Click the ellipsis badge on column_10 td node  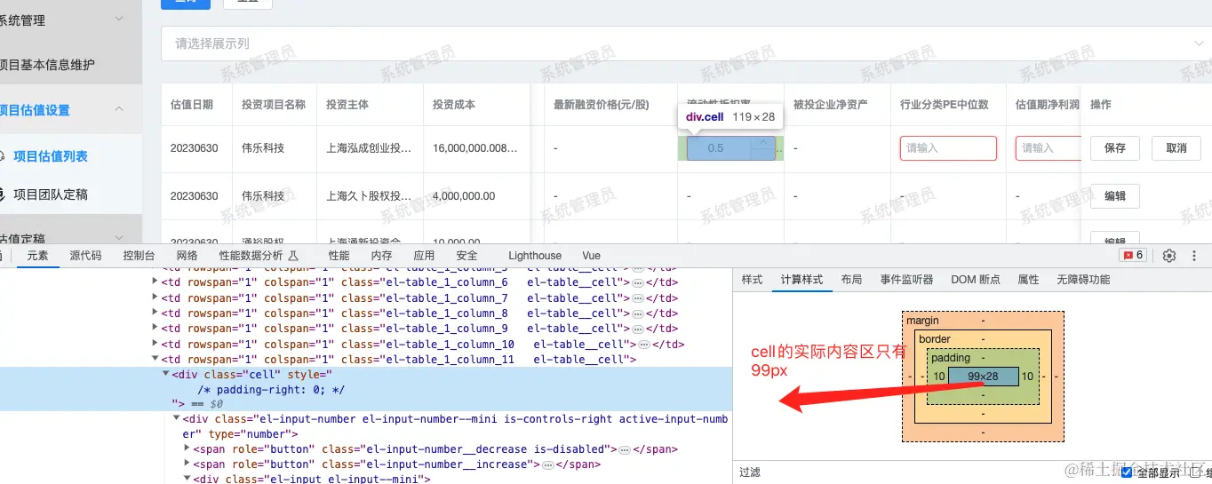[644, 345]
